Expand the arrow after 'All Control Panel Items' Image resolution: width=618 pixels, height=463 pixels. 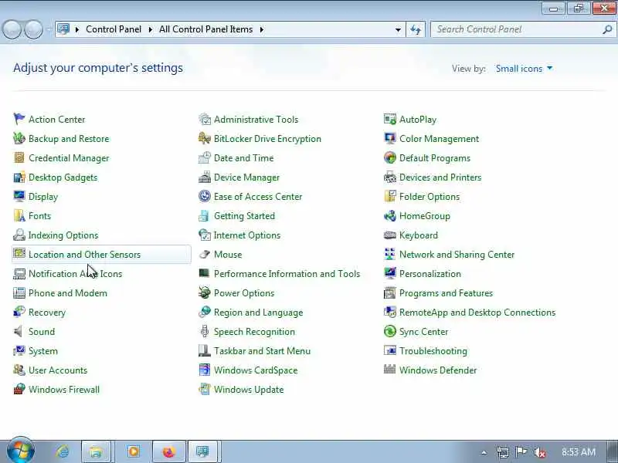click(x=261, y=29)
